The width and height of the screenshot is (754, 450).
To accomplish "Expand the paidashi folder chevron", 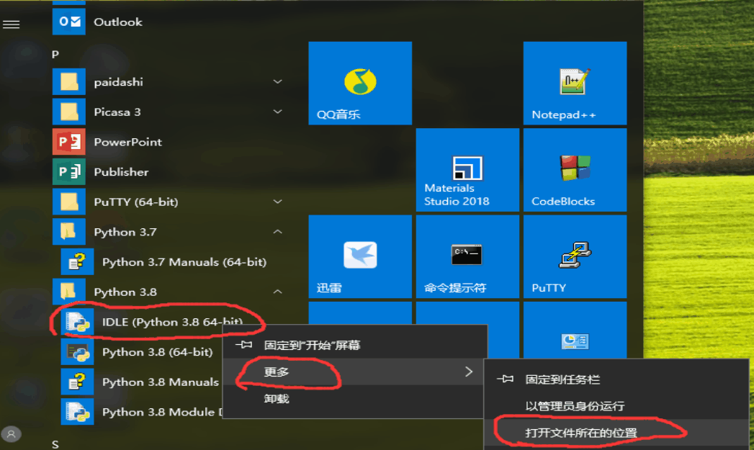I will point(277,82).
